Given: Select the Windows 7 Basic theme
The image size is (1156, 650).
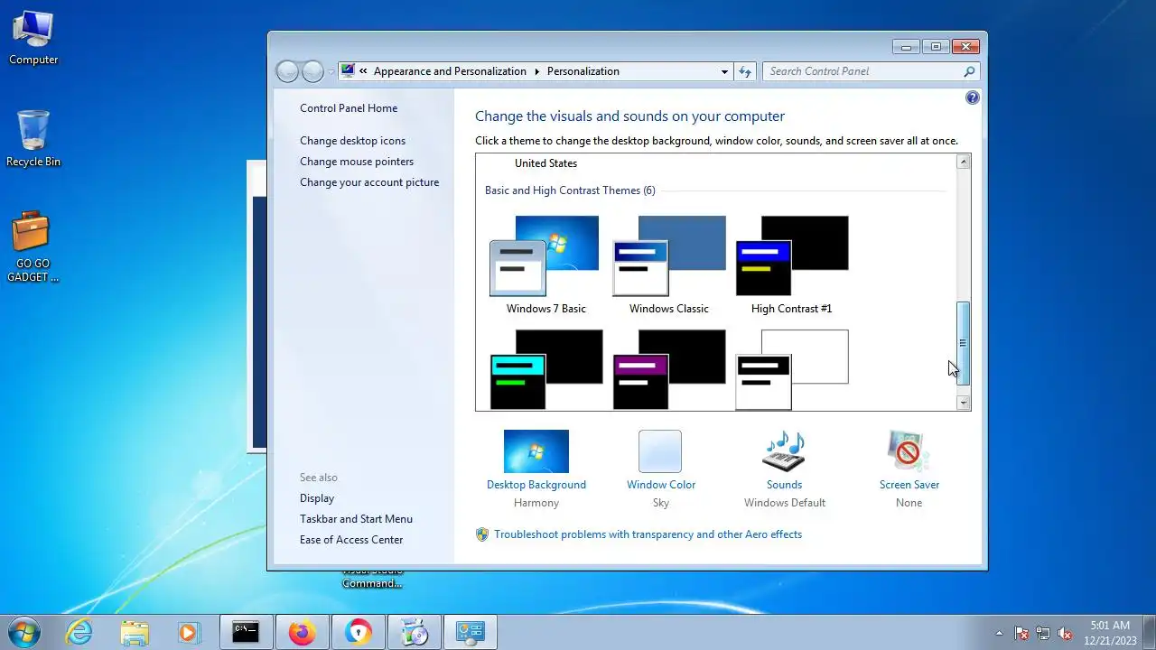Looking at the screenshot, I should tap(545, 265).
